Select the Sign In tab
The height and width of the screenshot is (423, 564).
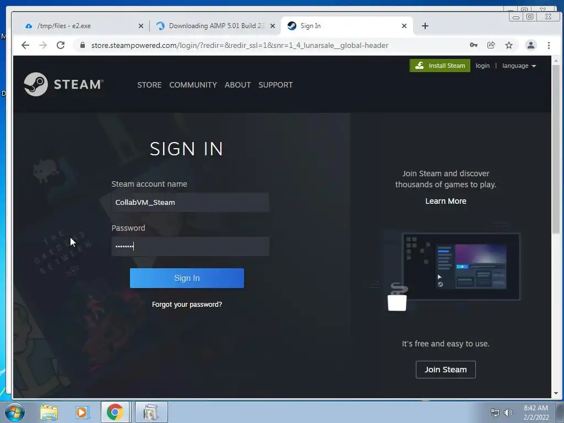click(x=347, y=26)
